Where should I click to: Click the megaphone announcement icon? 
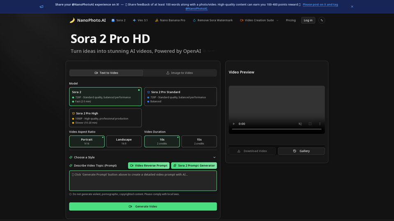click(41, 7)
